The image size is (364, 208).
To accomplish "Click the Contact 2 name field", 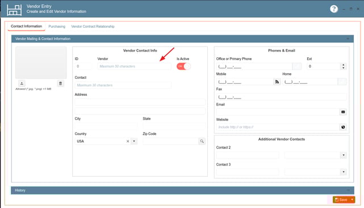I will 248,155.
